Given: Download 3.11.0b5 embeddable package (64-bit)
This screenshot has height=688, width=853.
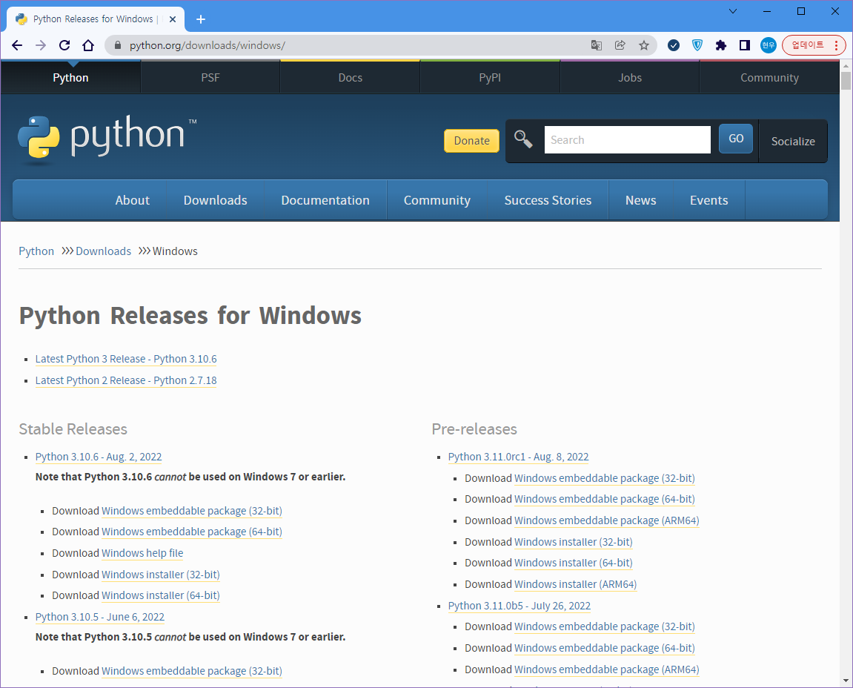Looking at the screenshot, I should coord(605,648).
